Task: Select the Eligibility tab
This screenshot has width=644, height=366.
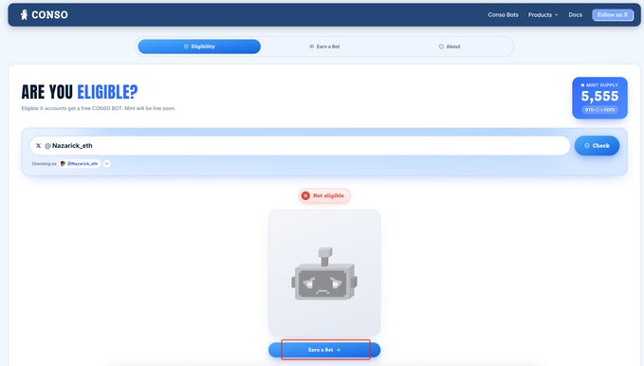Action: click(199, 46)
